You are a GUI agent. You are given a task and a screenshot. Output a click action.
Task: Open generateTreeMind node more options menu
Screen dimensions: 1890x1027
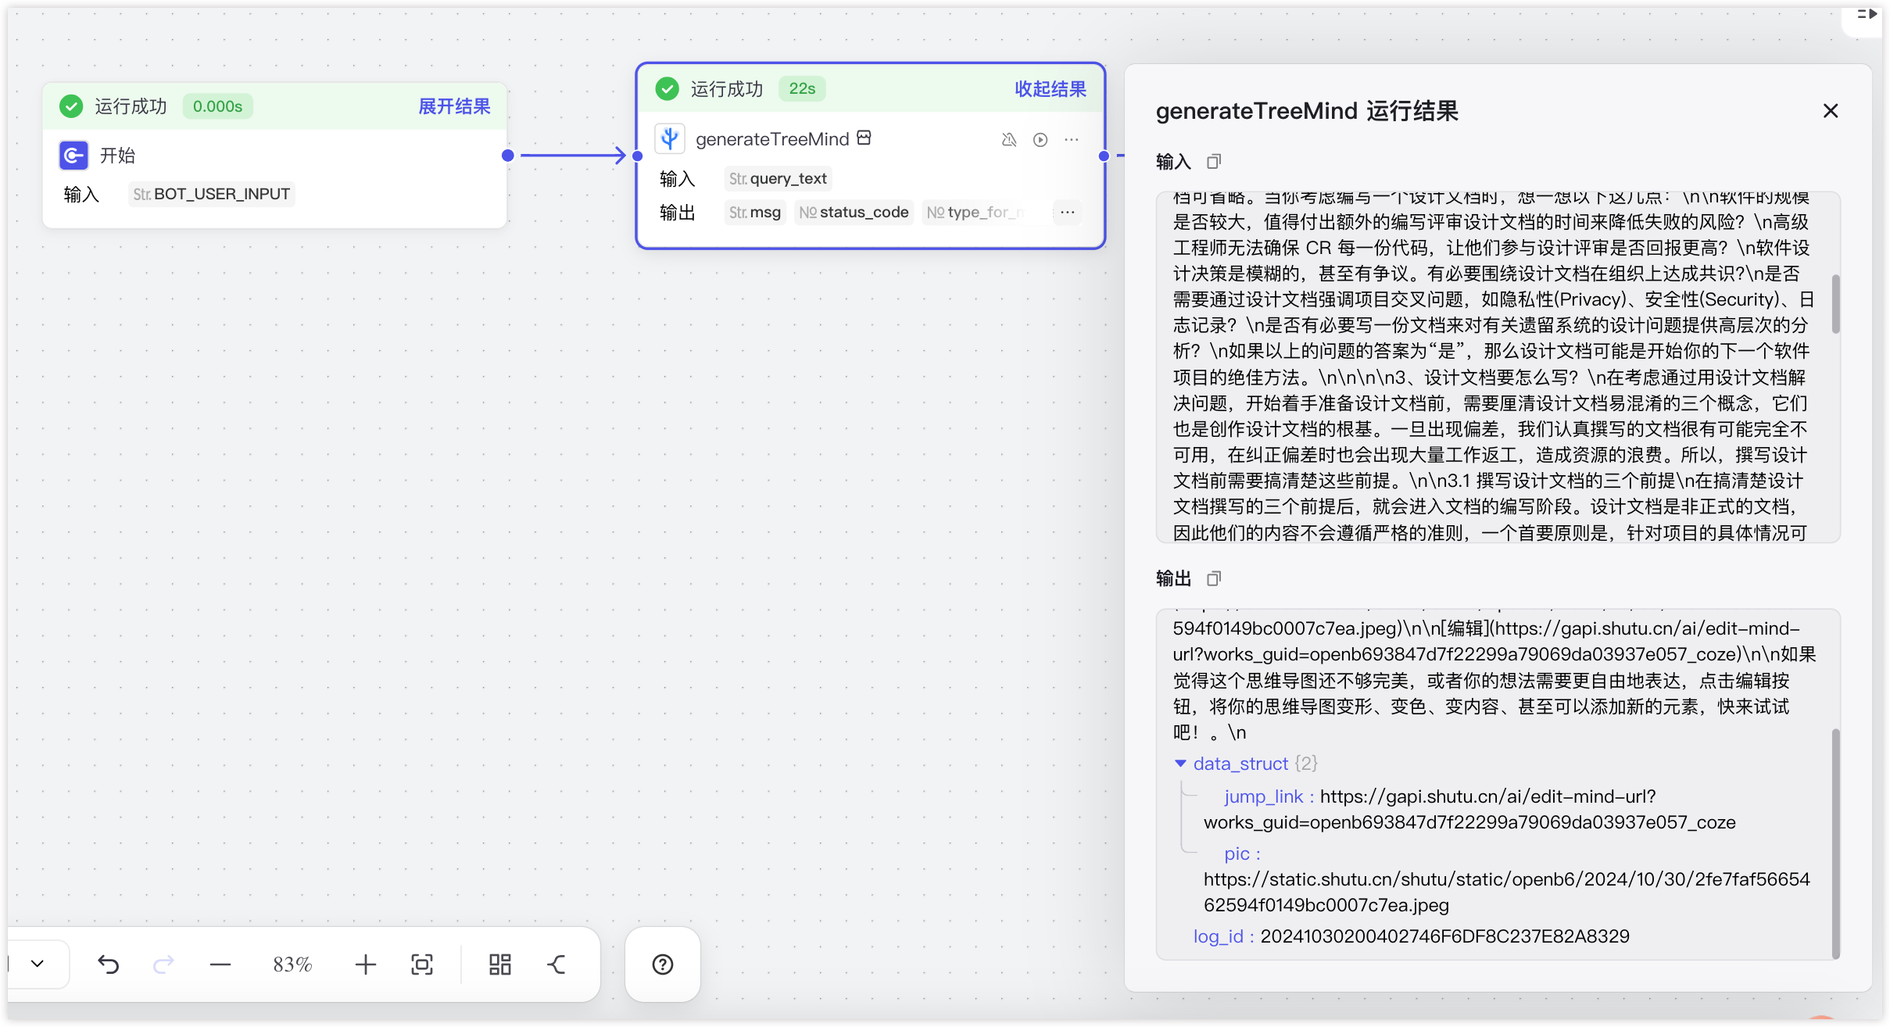(1072, 140)
